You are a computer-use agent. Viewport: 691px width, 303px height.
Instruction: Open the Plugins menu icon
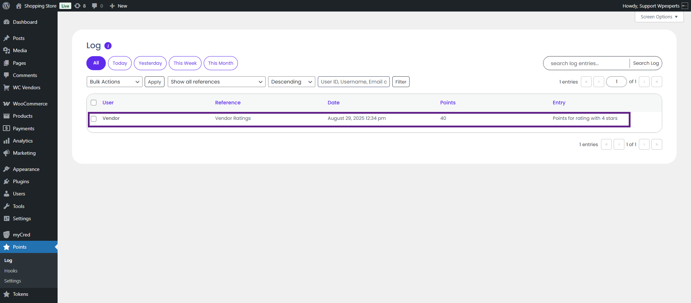[x=6, y=181]
